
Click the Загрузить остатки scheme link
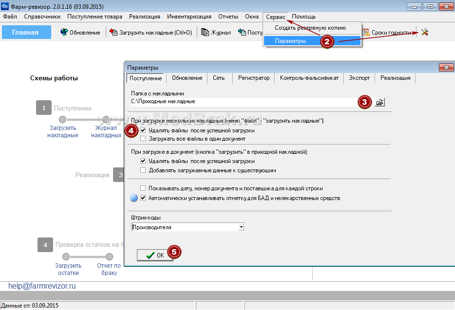click(69, 269)
